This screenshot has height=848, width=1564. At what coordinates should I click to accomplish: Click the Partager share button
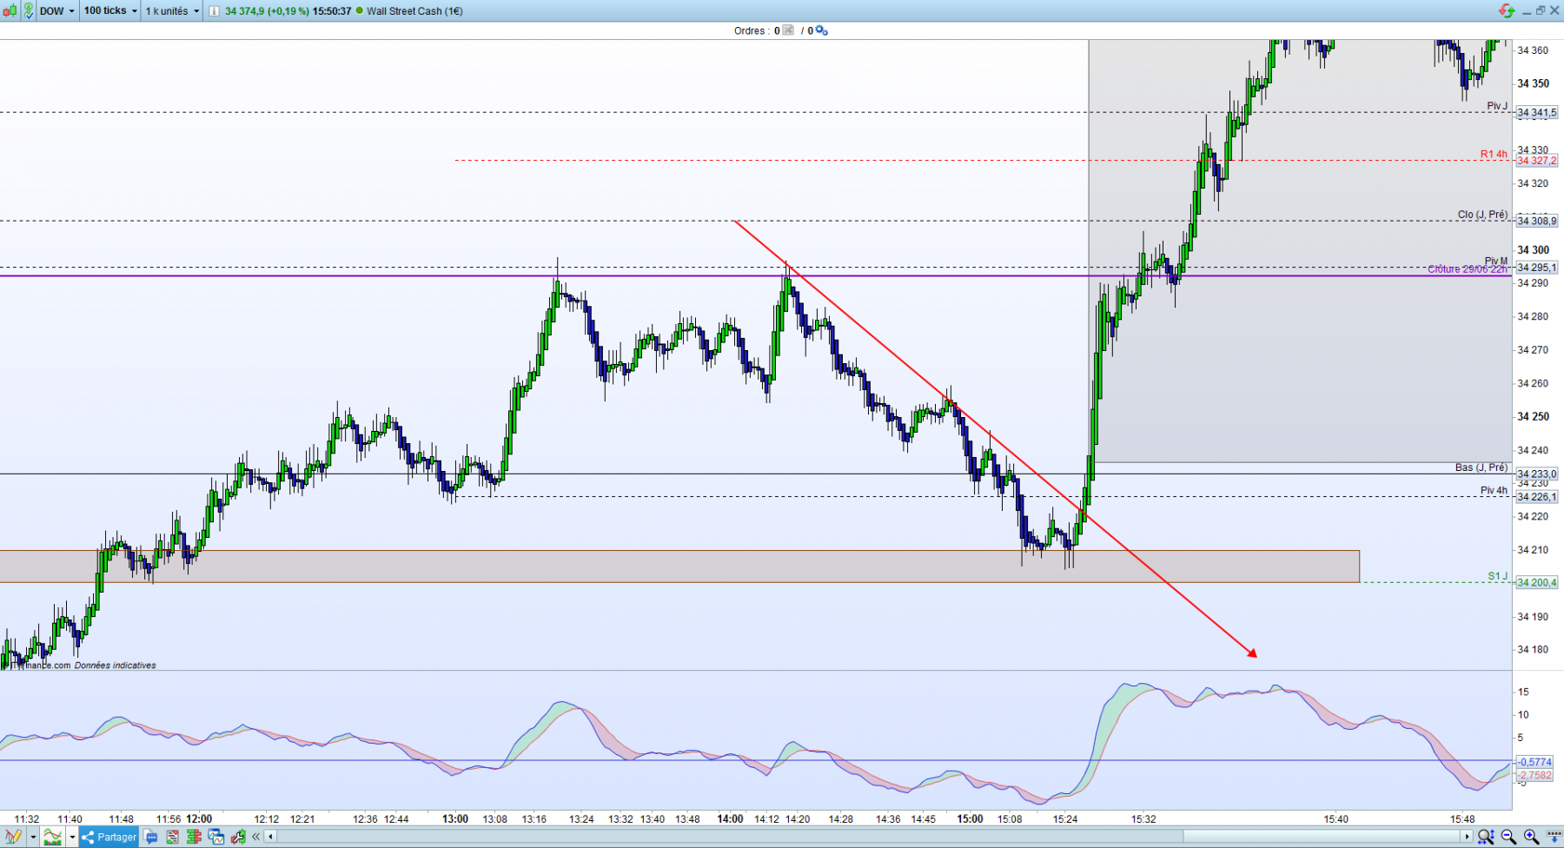coord(109,837)
